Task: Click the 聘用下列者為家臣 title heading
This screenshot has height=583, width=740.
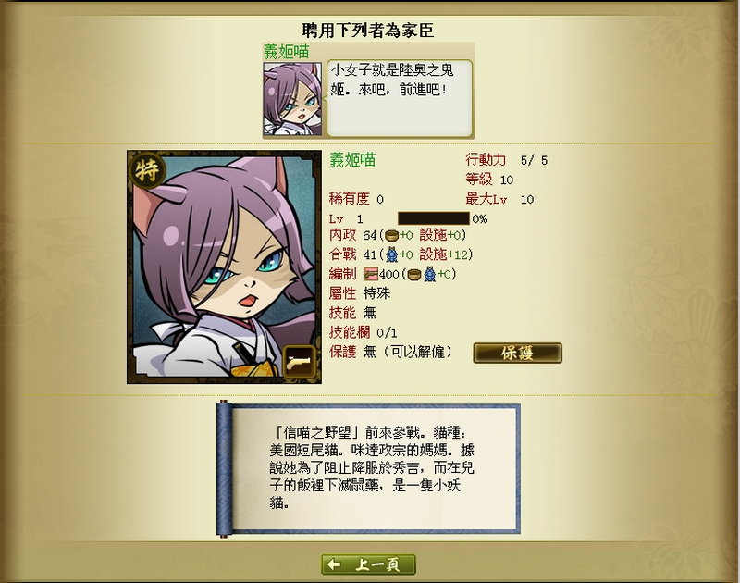Action: (x=368, y=31)
